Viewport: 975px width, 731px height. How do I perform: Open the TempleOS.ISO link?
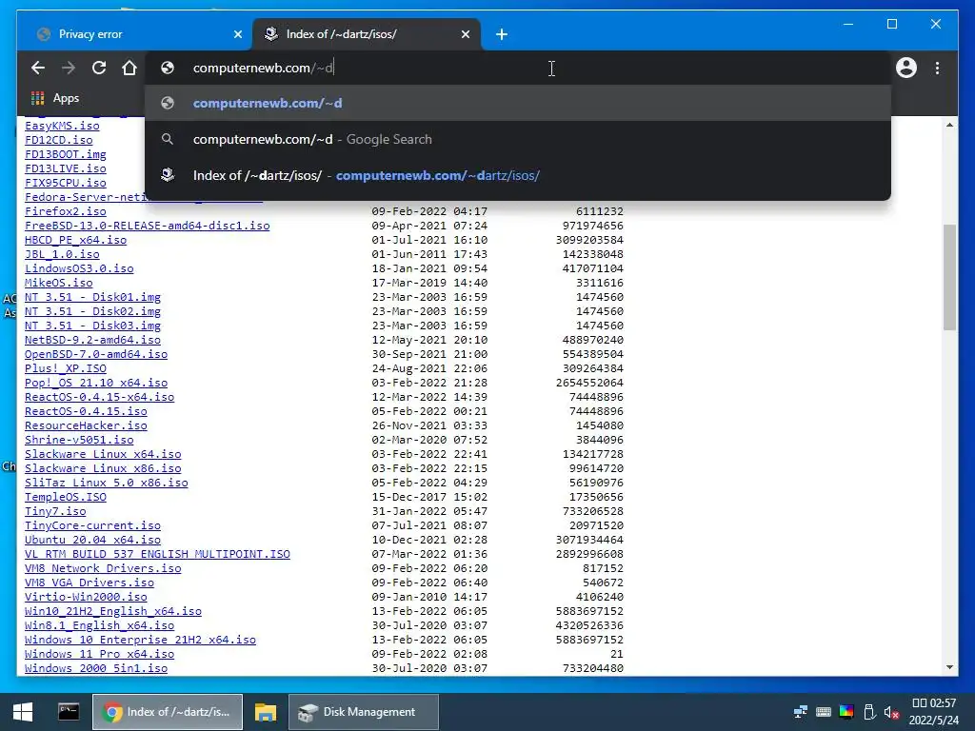pos(66,497)
